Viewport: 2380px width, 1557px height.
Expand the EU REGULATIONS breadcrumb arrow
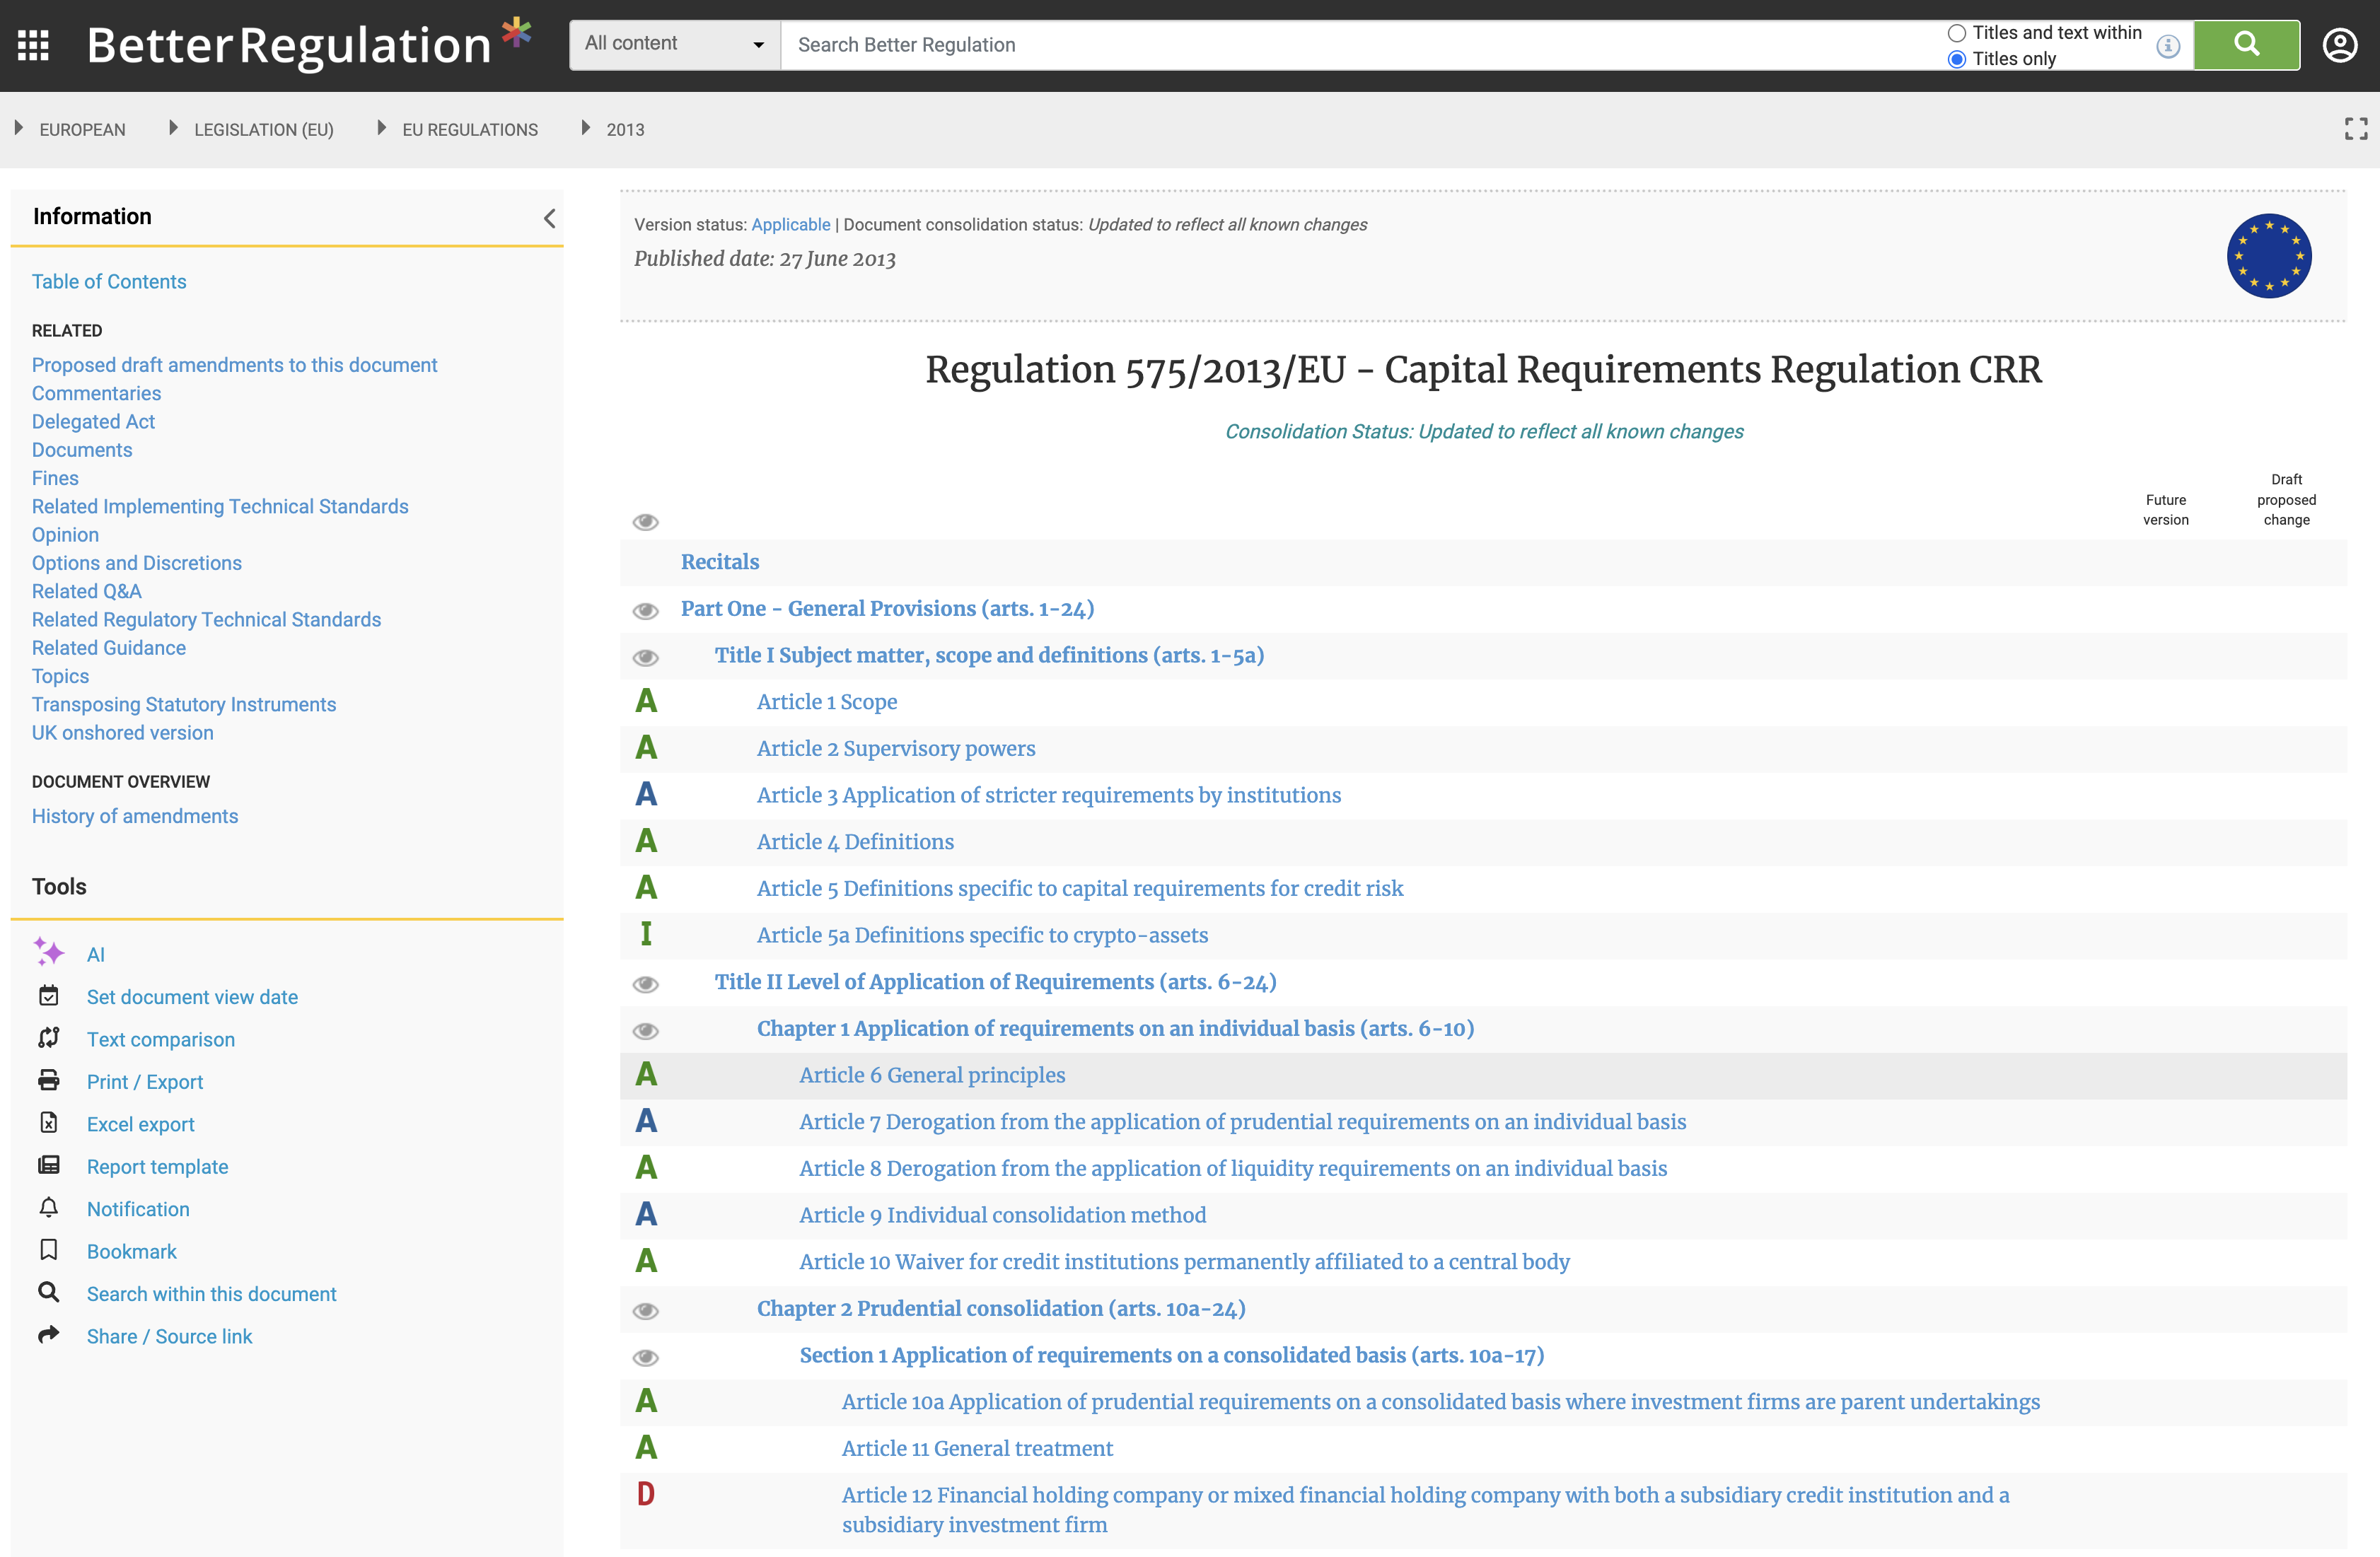click(x=381, y=128)
